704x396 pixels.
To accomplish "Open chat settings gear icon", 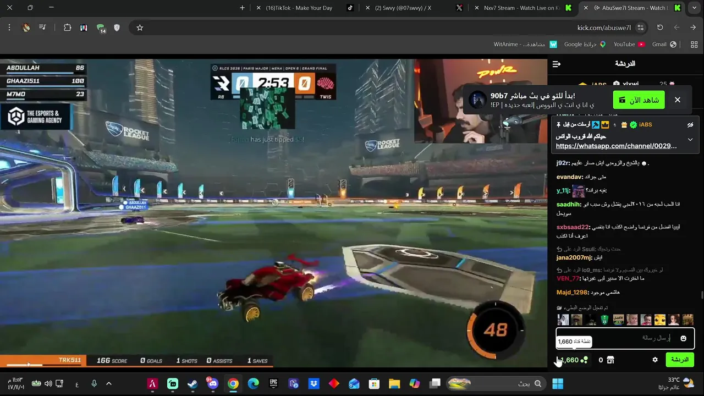I will 655,360.
